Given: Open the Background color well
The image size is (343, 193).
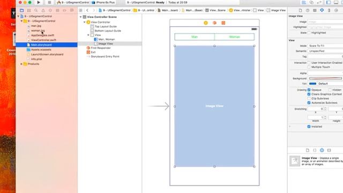Looking at the screenshot, I should [x=325, y=78].
